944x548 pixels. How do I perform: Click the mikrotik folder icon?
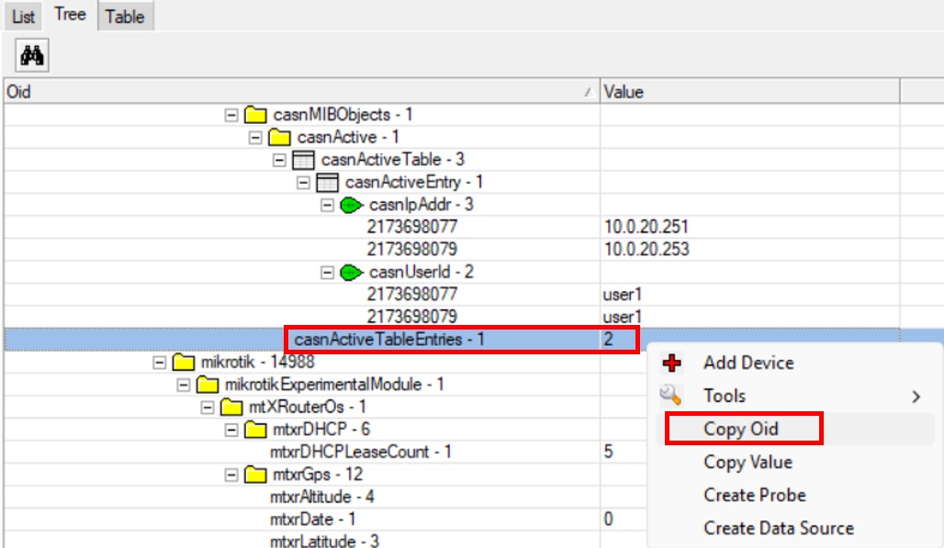pyautogui.click(x=184, y=362)
